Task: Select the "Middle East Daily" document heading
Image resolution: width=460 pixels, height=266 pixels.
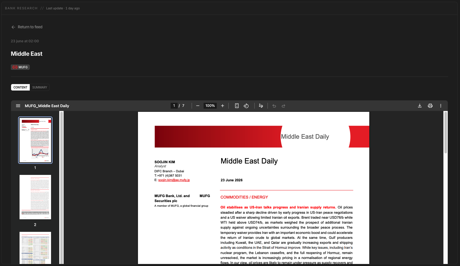Action: (x=249, y=161)
